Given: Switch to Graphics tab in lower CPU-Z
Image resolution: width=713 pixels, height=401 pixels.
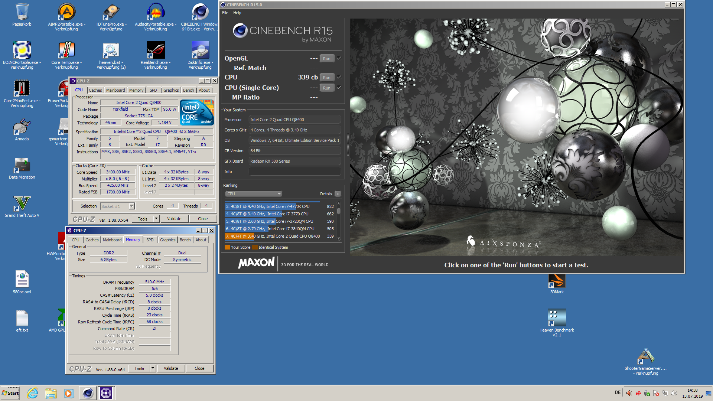Looking at the screenshot, I should (x=168, y=240).
